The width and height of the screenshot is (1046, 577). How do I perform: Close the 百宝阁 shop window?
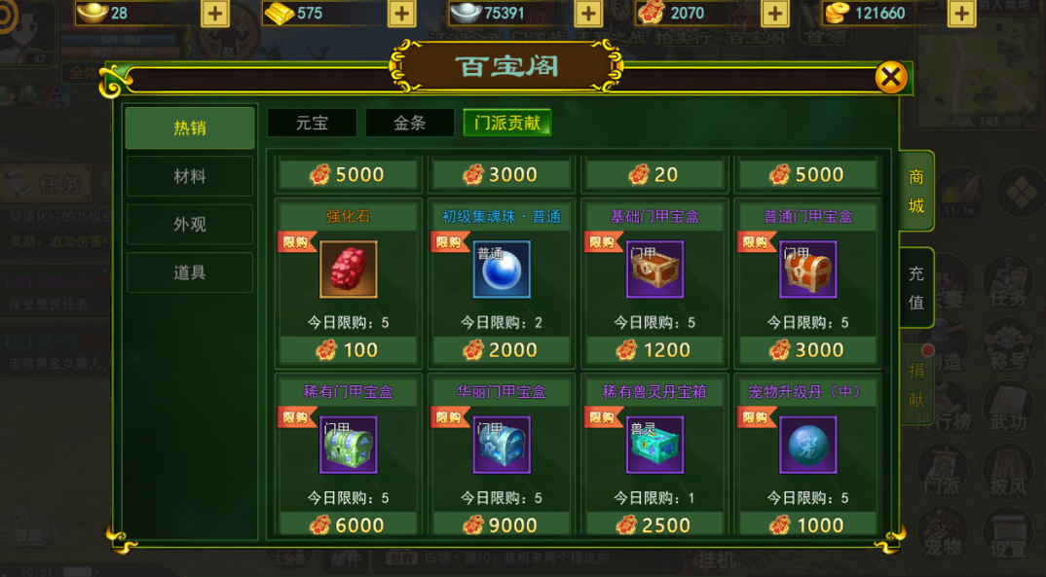891,77
